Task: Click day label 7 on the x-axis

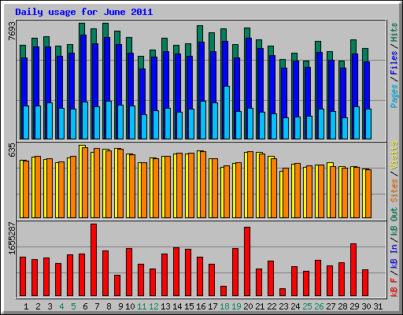Action: point(97,306)
